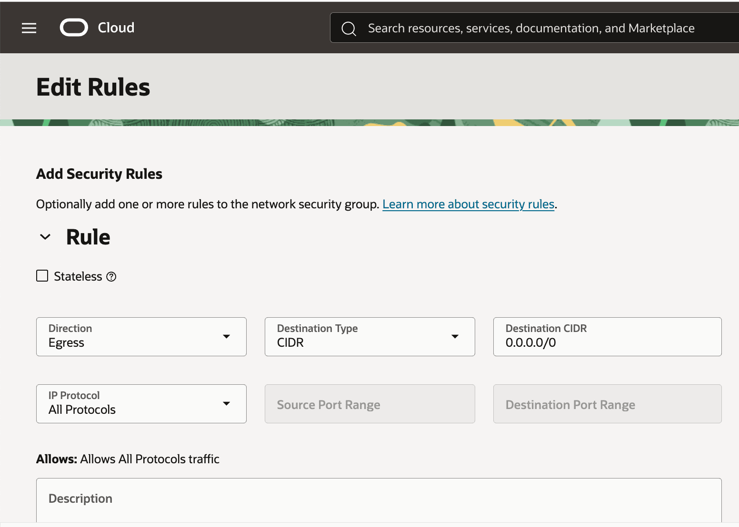Open the Learn more about security rules link
Screen dimensions: 739x527
coord(468,204)
